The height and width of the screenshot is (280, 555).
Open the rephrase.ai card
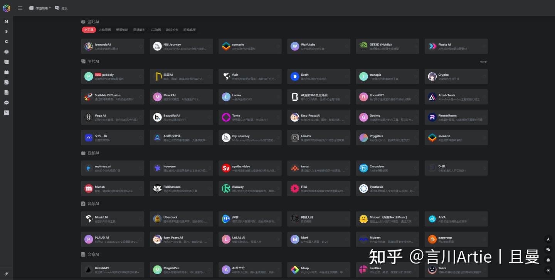tap(113, 168)
